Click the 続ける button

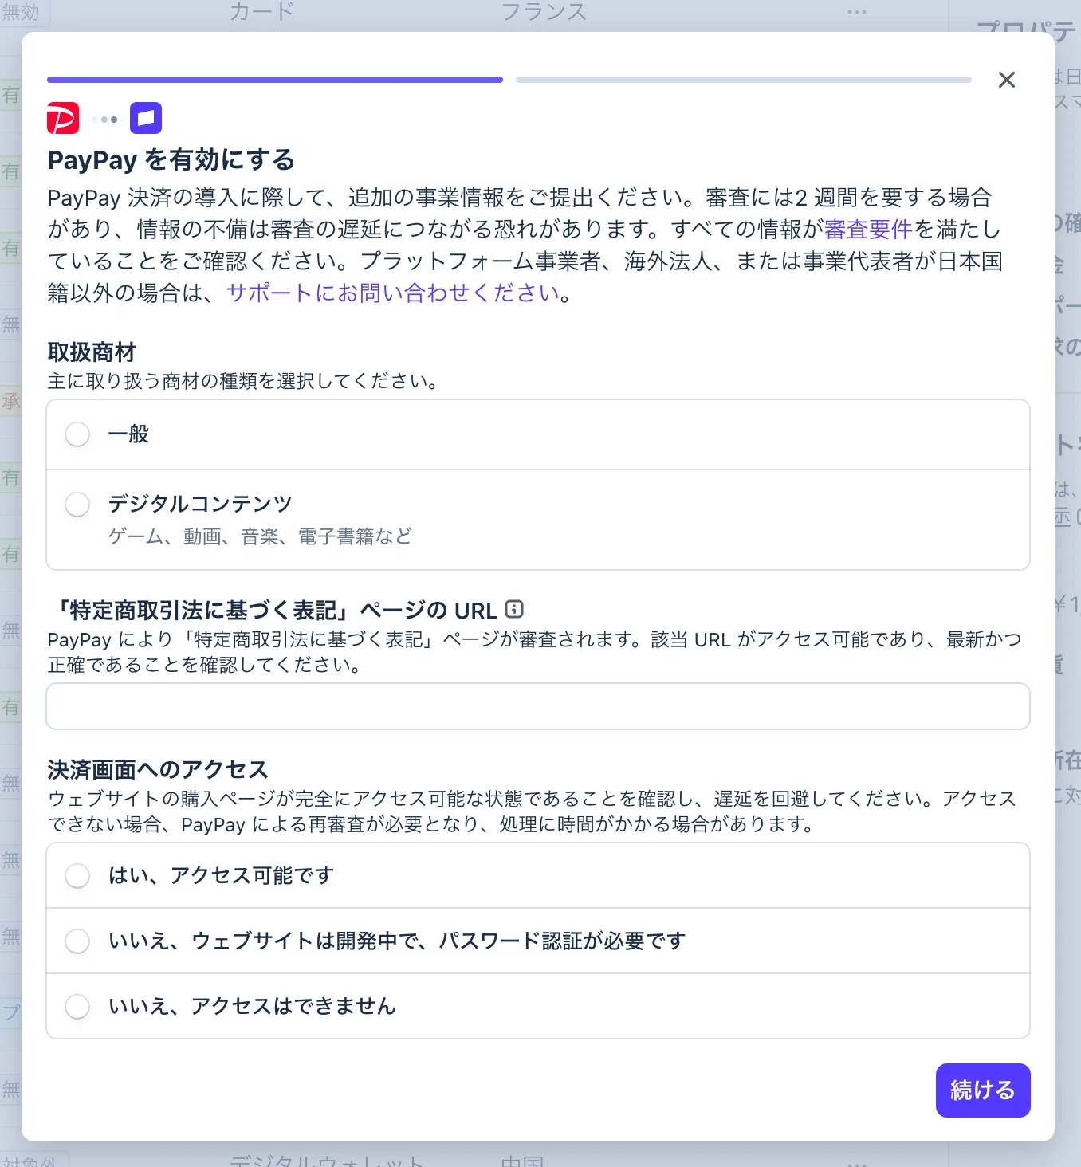pyautogui.click(x=983, y=1090)
